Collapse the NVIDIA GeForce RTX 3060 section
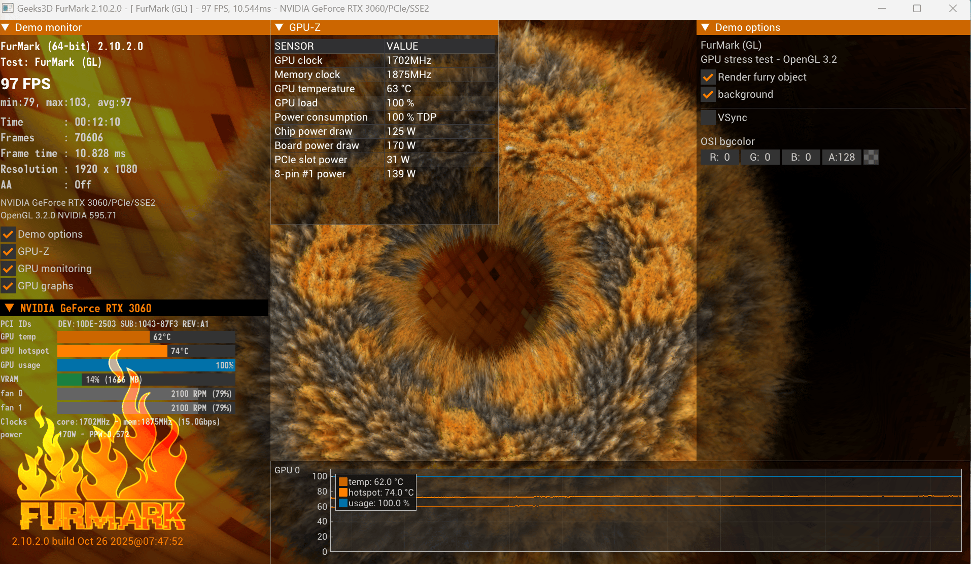This screenshot has width=971, height=564. [x=9, y=308]
